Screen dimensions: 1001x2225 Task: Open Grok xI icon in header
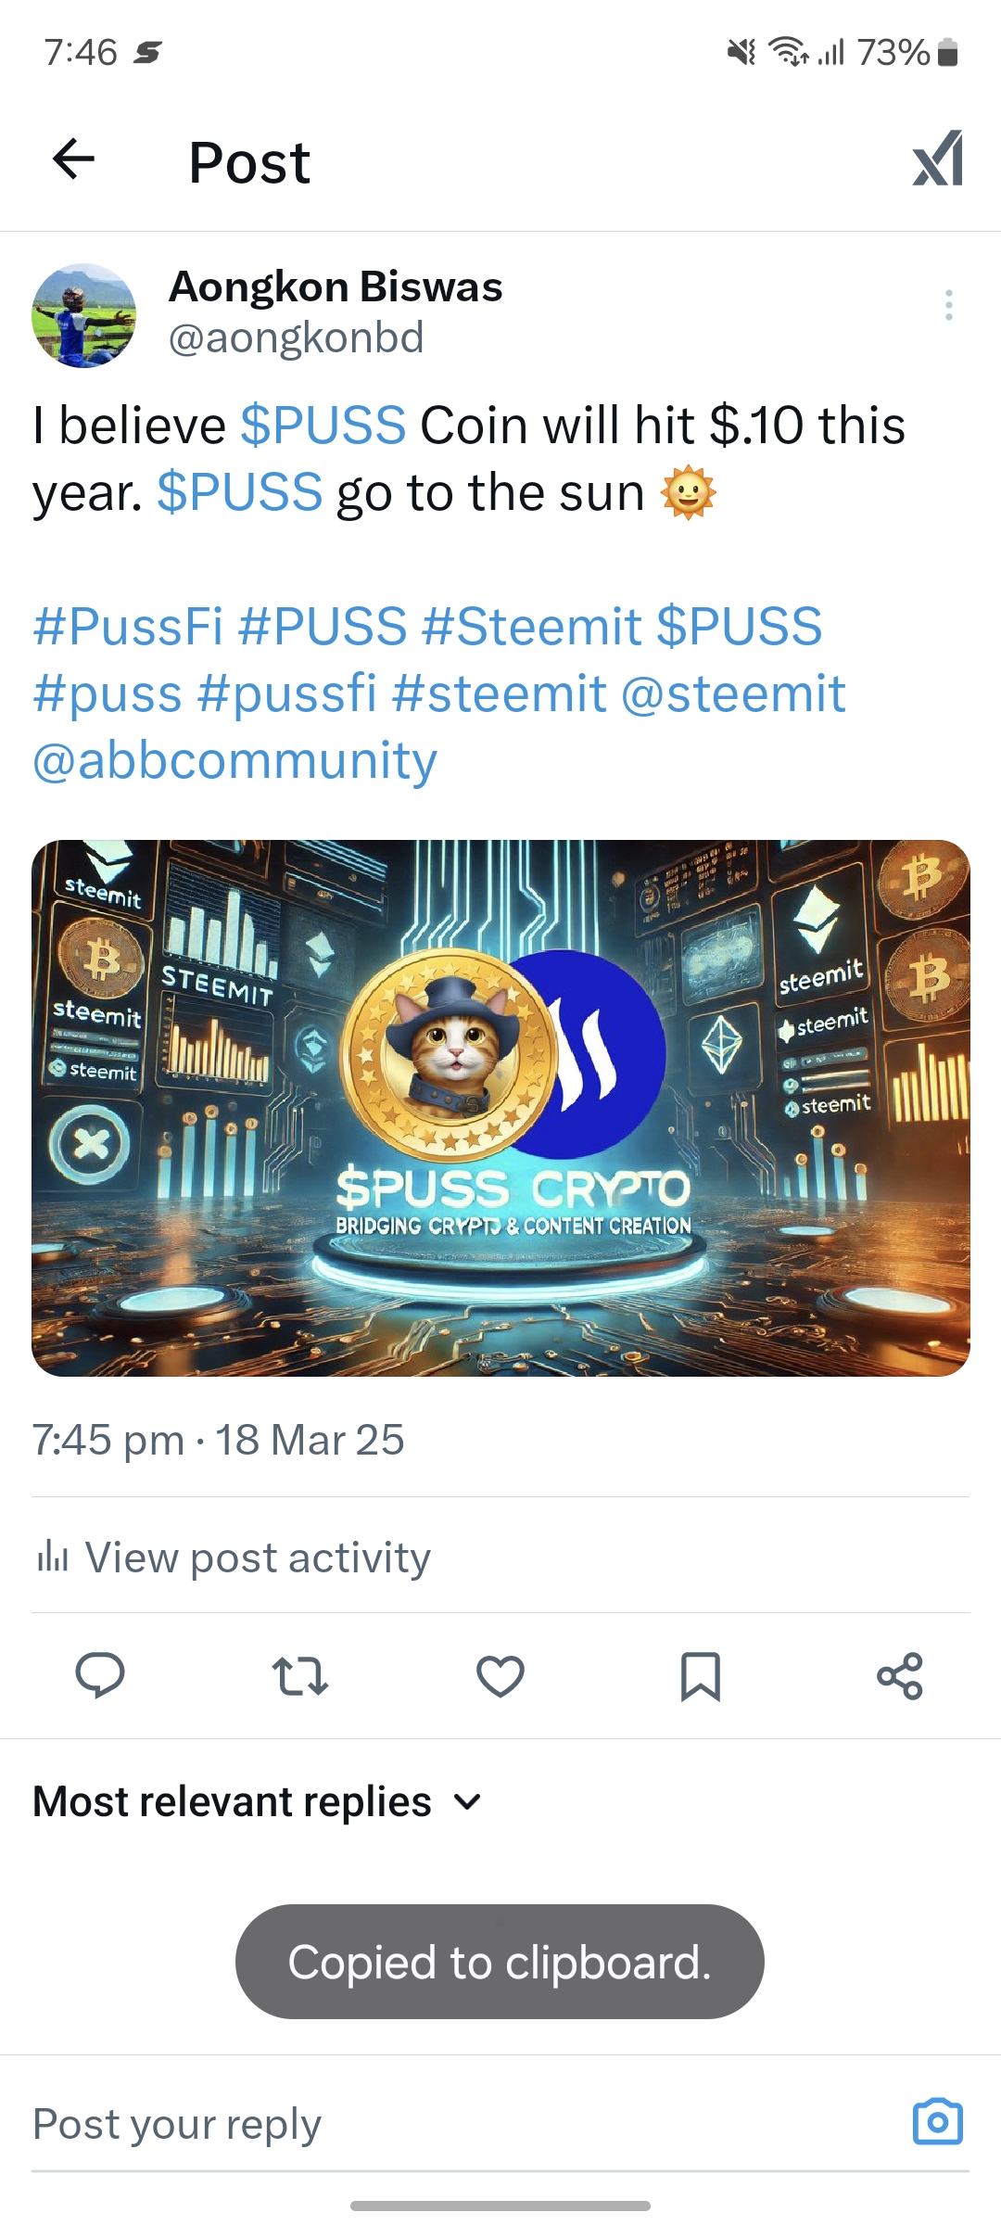938,159
